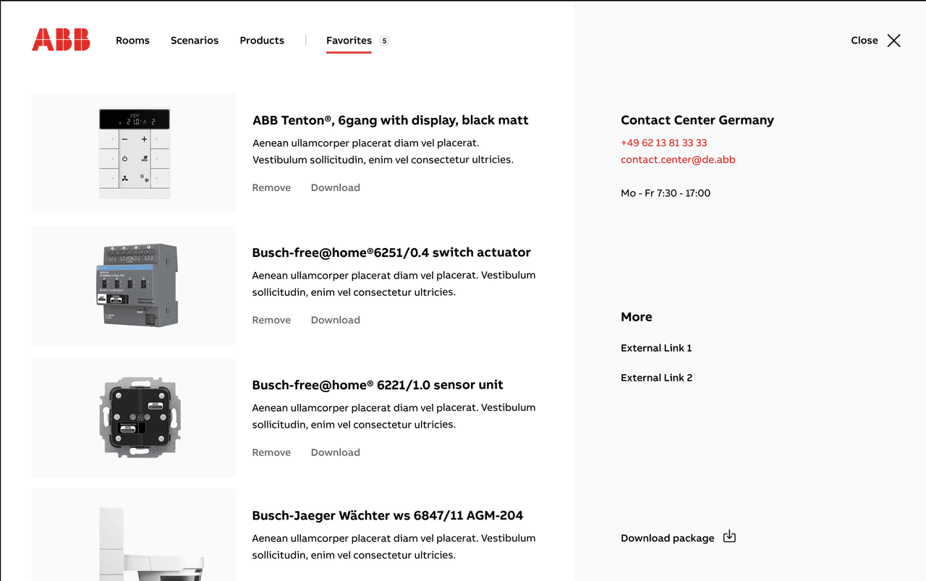Click the sensor unit product image
Viewport: 926px width, 581px height.
pos(135,417)
